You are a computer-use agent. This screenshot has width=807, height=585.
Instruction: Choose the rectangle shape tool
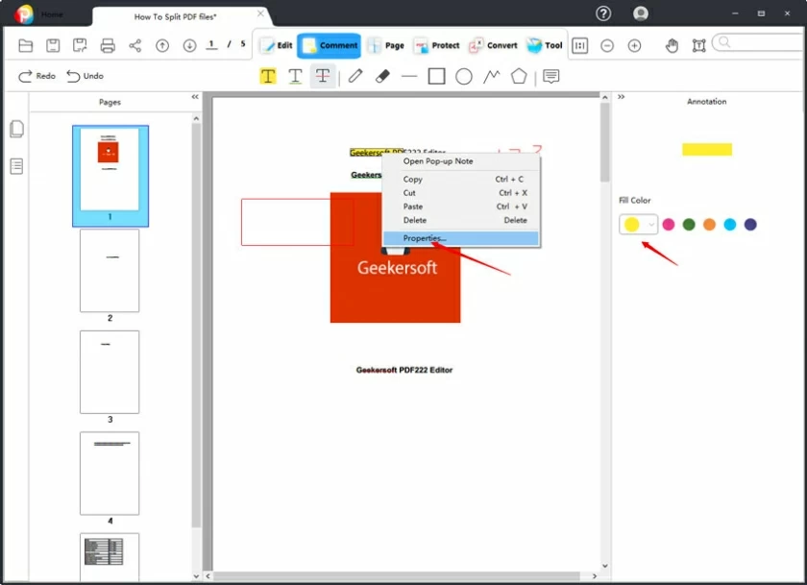[436, 76]
